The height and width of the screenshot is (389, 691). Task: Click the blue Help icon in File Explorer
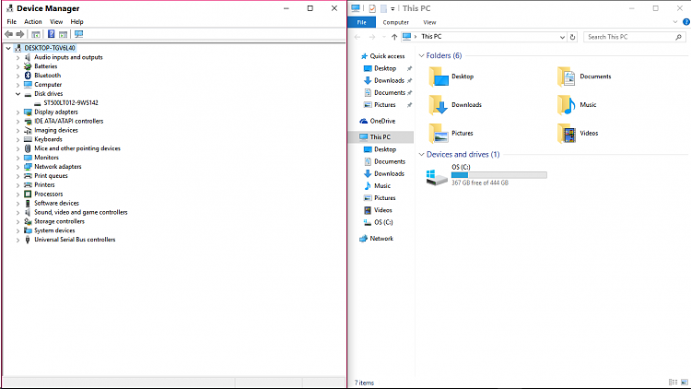click(x=685, y=21)
